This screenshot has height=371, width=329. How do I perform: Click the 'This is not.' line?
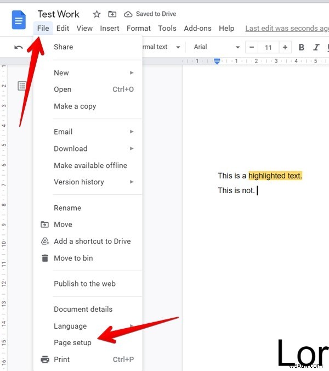coord(236,190)
